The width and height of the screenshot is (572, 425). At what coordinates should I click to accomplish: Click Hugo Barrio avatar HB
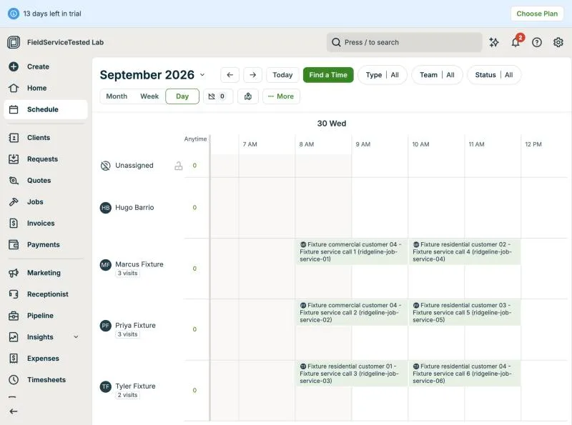point(105,208)
